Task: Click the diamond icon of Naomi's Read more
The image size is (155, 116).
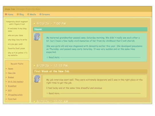Action: (x=47, y=57)
